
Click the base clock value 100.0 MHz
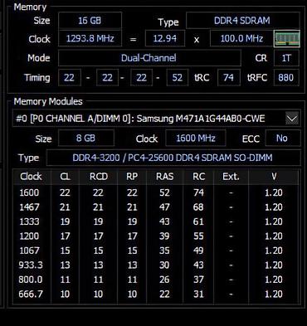coord(241,38)
